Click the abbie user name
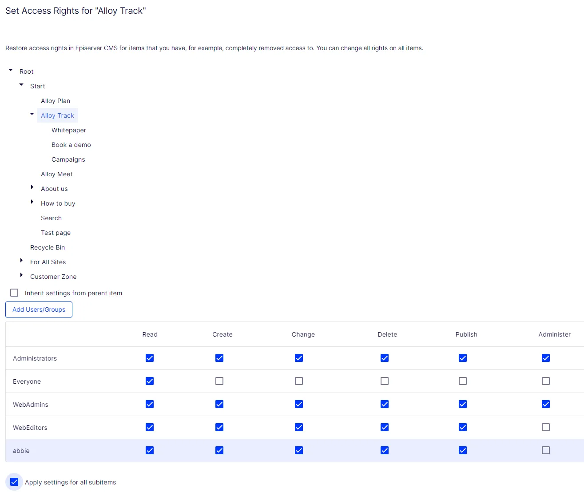 click(21, 451)
